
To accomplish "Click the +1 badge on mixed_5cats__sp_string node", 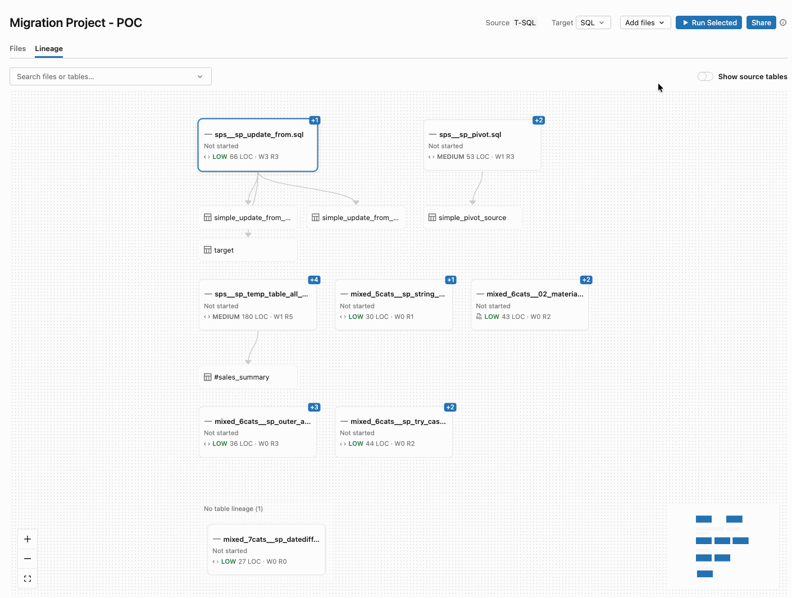I will (450, 280).
